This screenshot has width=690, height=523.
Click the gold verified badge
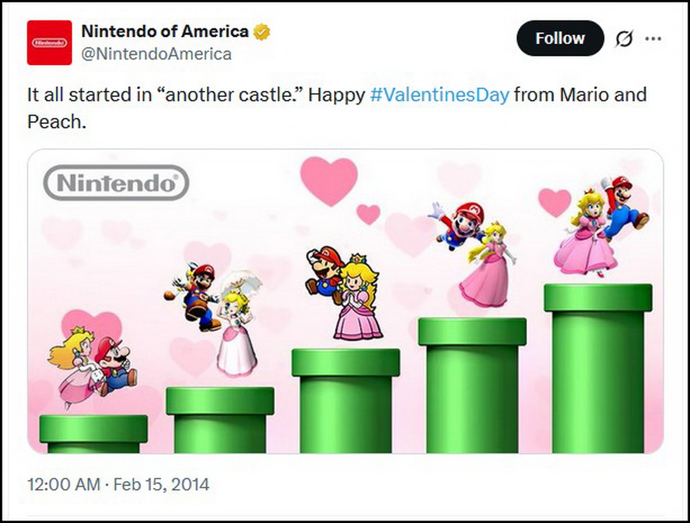click(262, 32)
